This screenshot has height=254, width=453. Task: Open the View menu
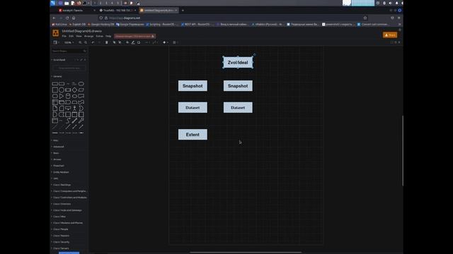[79, 36]
